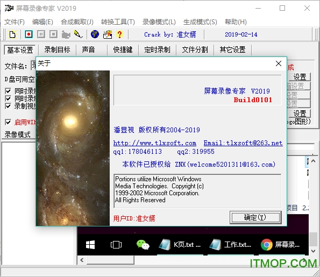Viewport: 320px width, 277px height.
Task: Open the 生成模式(S) menu
Action: click(x=200, y=22)
